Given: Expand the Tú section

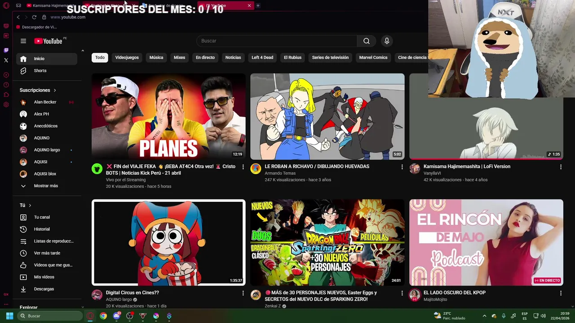Looking at the screenshot, I should tap(26, 205).
